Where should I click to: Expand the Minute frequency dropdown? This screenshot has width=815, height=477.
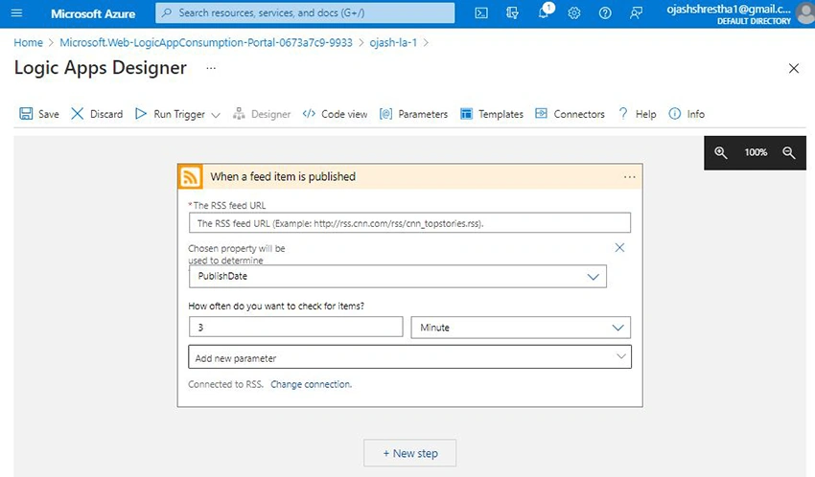521,328
